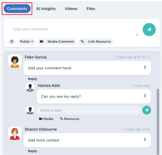Image resolution: width=162 pixels, height=155 pixels.
Task: Open options menu on Febe Garcia's comment
Action: click(145, 67)
